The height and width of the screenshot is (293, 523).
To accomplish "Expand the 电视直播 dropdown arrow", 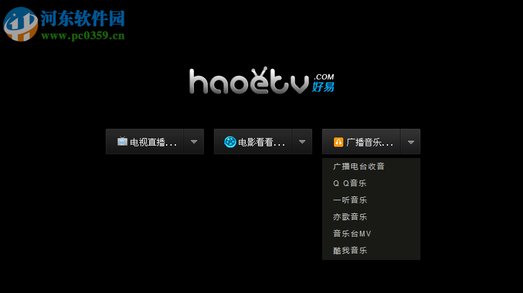I will [194, 141].
